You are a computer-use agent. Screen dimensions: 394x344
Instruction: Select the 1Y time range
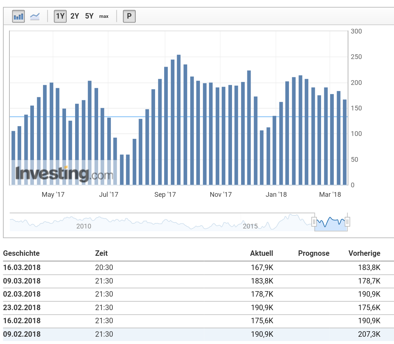coord(60,16)
